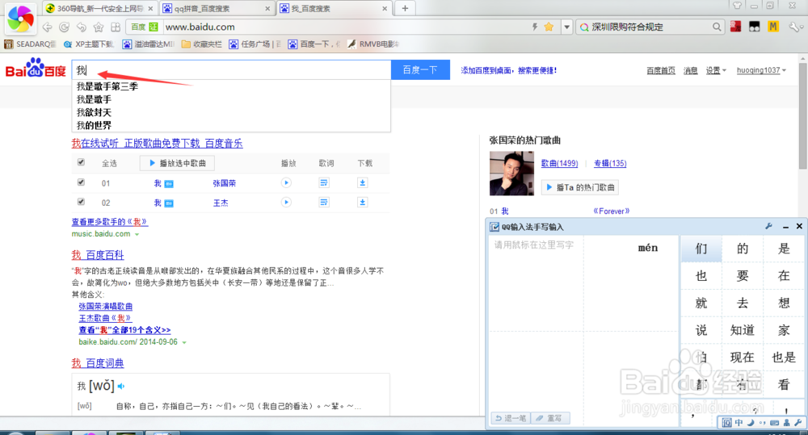Choose candidate character 们
Image resolution: width=808 pixels, height=435 pixels.
click(701, 249)
